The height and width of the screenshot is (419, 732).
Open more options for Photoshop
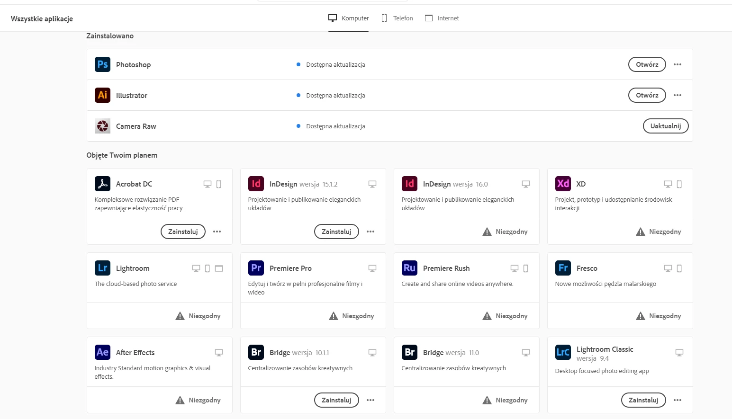click(x=678, y=64)
